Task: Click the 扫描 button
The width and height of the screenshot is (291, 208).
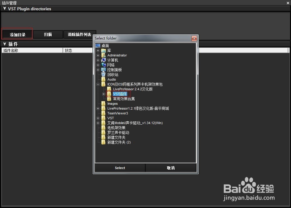Action: [48, 34]
